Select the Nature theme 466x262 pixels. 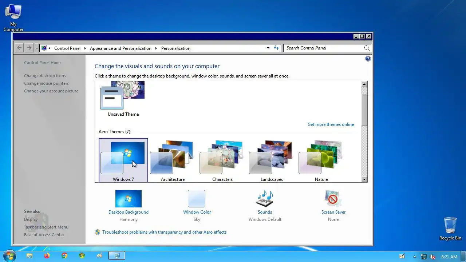(321, 160)
